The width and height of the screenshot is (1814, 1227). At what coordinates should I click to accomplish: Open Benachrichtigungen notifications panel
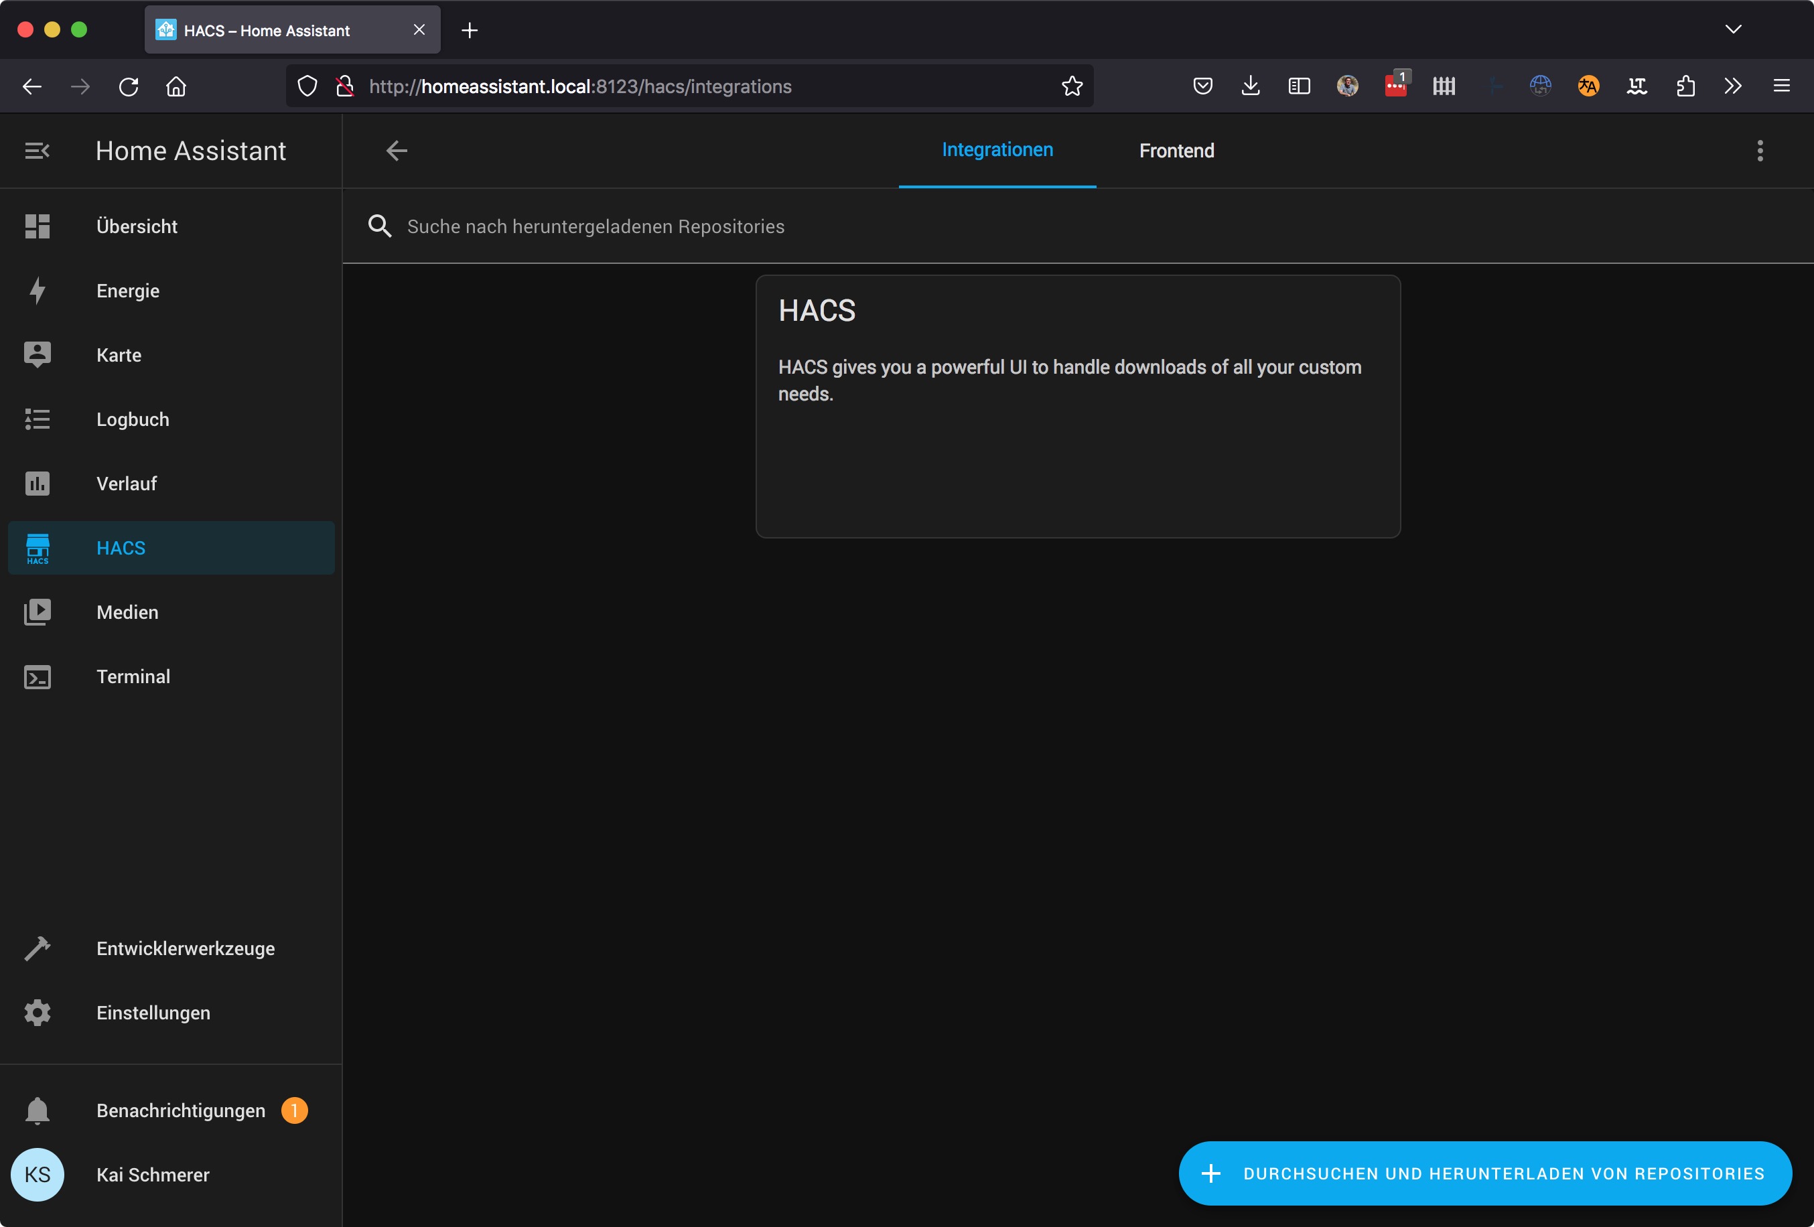tap(180, 1110)
